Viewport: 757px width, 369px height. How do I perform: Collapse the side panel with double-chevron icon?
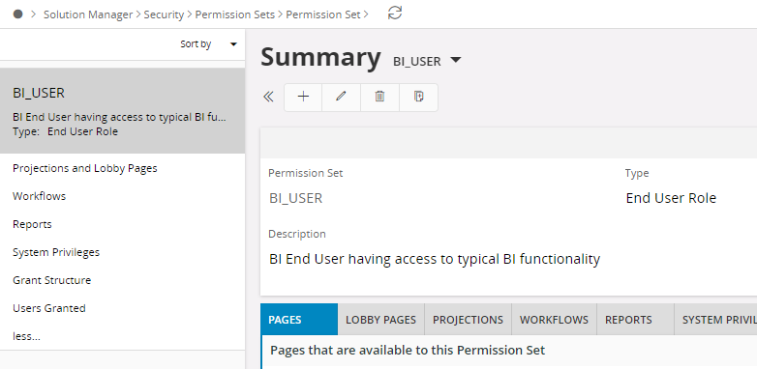[x=268, y=97]
